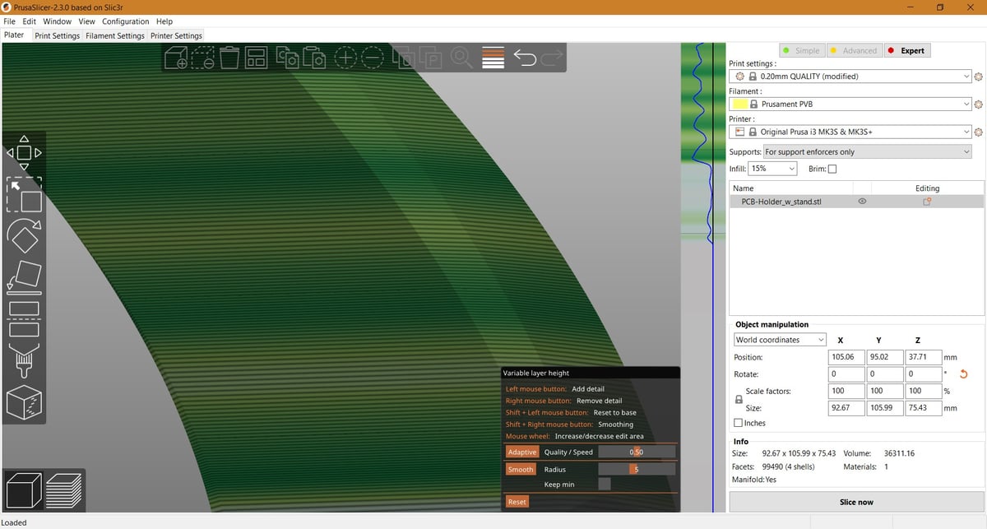Select the Seam painting tool
This screenshot has width=987, height=529.
pyautogui.click(x=24, y=402)
